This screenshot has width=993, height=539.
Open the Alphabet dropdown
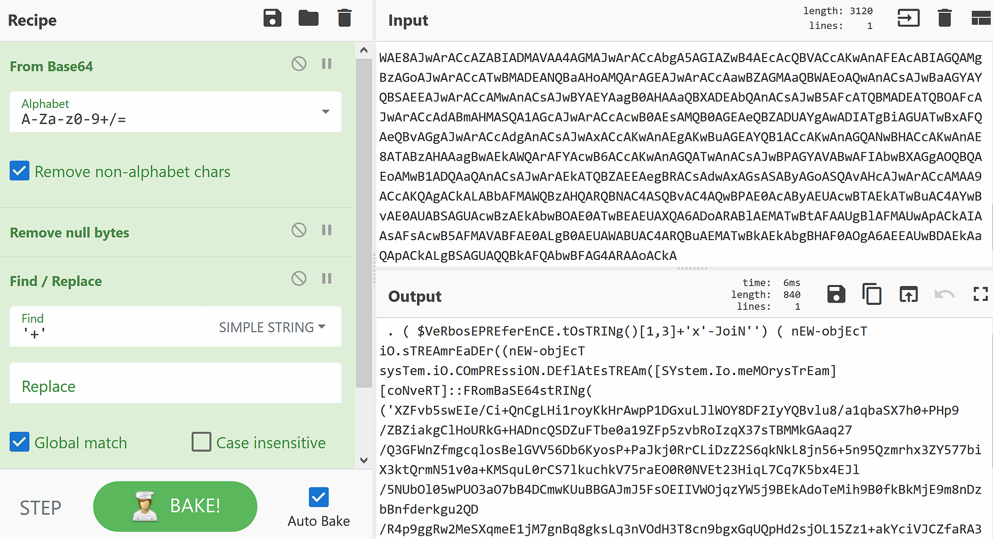click(x=325, y=112)
